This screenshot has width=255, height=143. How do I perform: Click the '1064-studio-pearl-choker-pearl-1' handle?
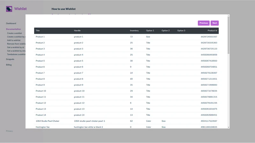pos(90,121)
